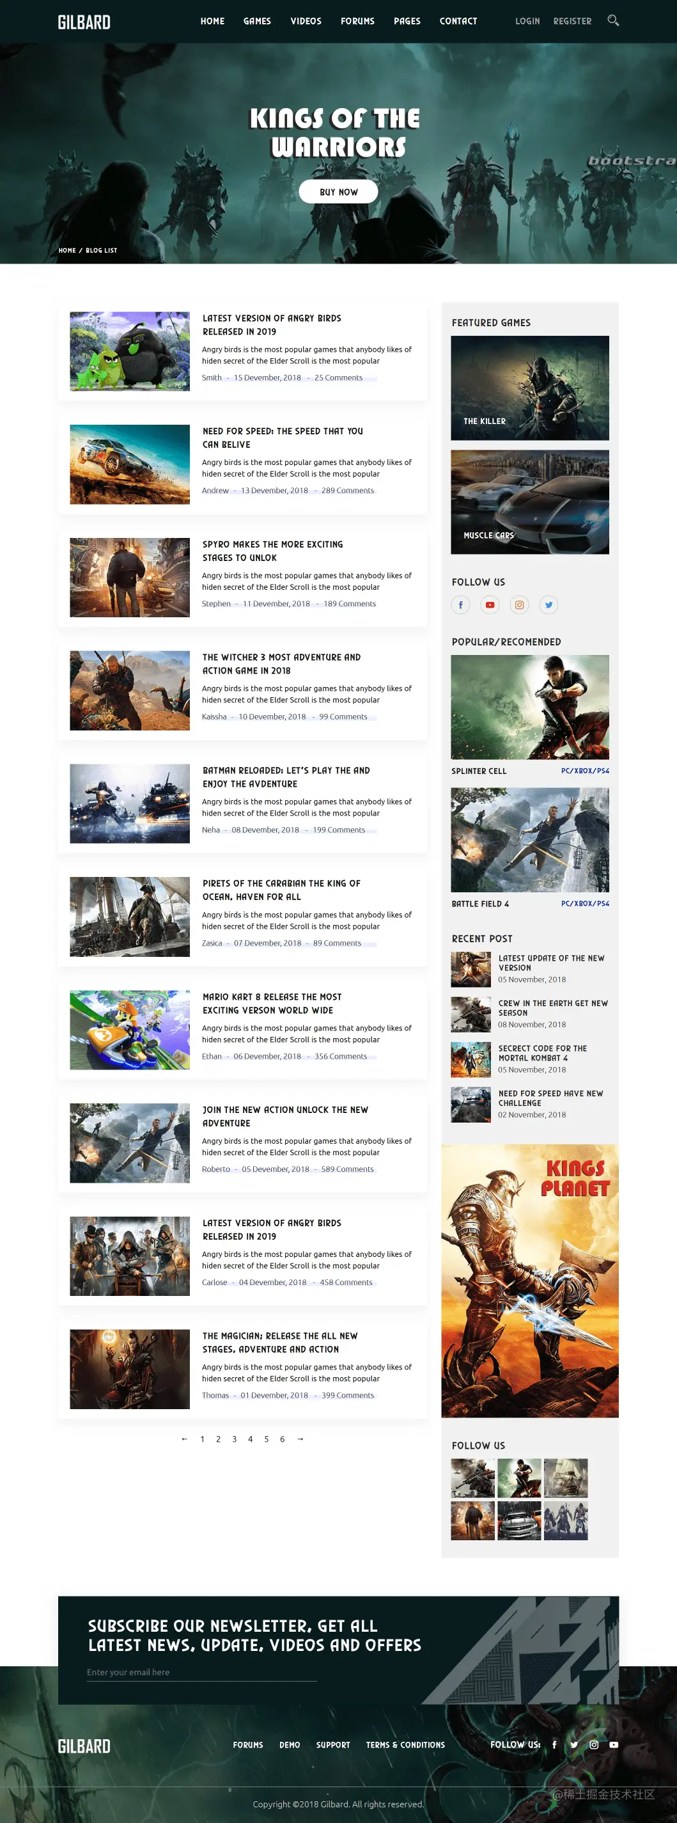Go to pagination page 6

[x=283, y=1439]
